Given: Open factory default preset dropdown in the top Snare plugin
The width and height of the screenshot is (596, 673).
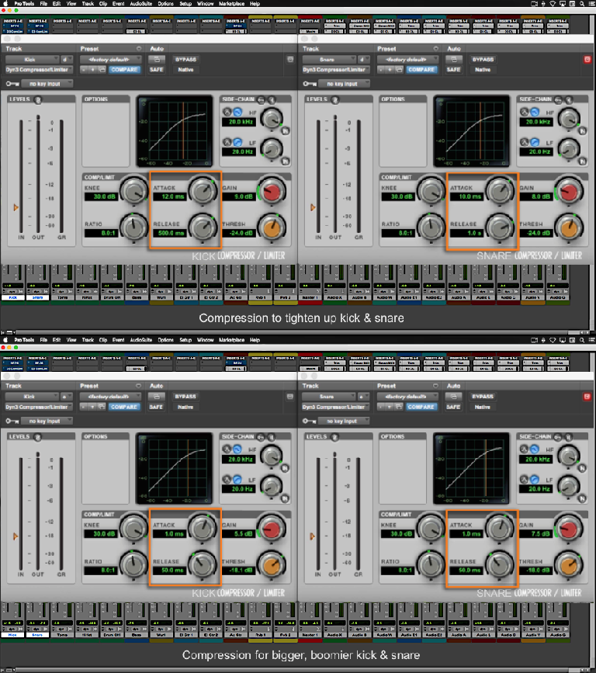Looking at the screenshot, I should pos(407,59).
